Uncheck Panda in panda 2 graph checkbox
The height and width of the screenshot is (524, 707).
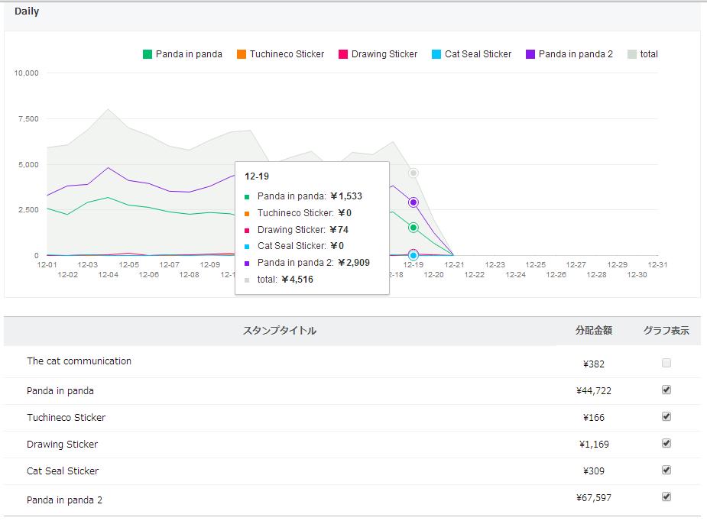(666, 497)
